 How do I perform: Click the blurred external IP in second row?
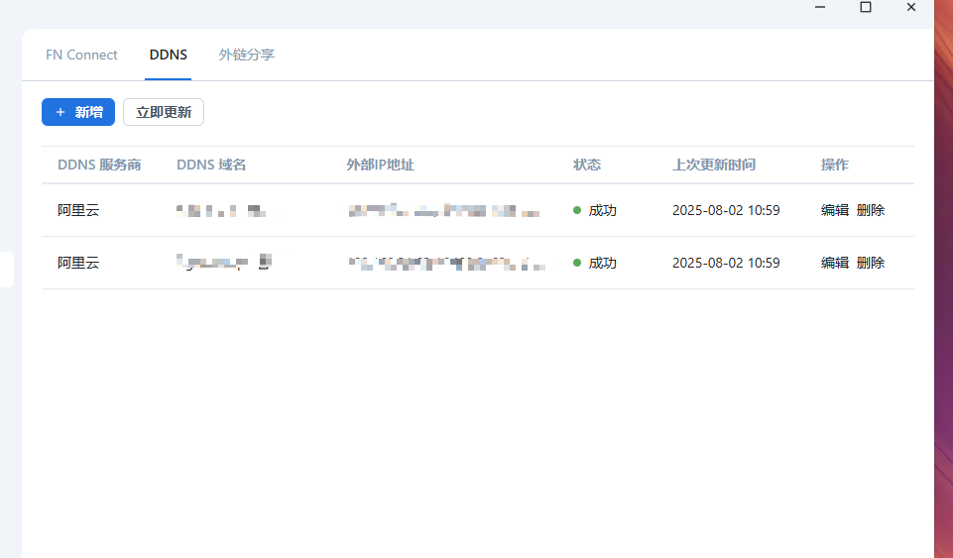tap(446, 264)
